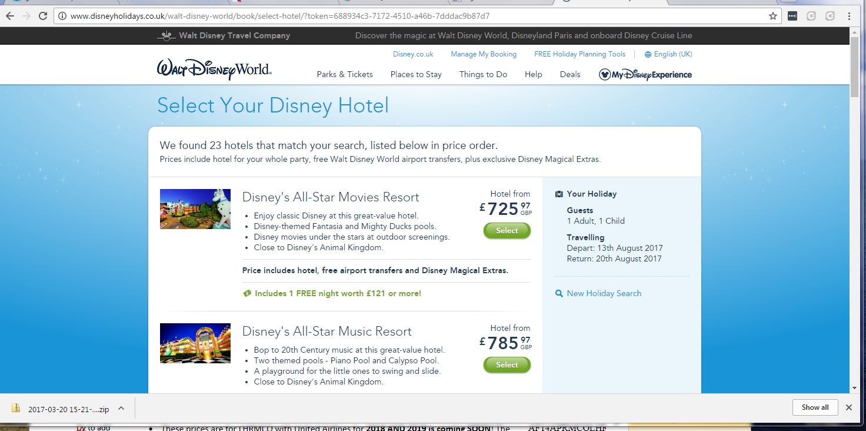Click the green tag icon for free night offer
866x431 pixels.
coord(247,293)
